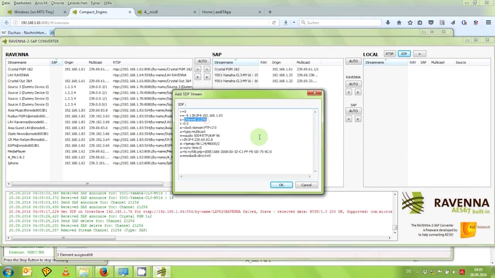This screenshot has height=278, width=495.
Task: Sort SAP list by Origin column
Action: pos(282,62)
